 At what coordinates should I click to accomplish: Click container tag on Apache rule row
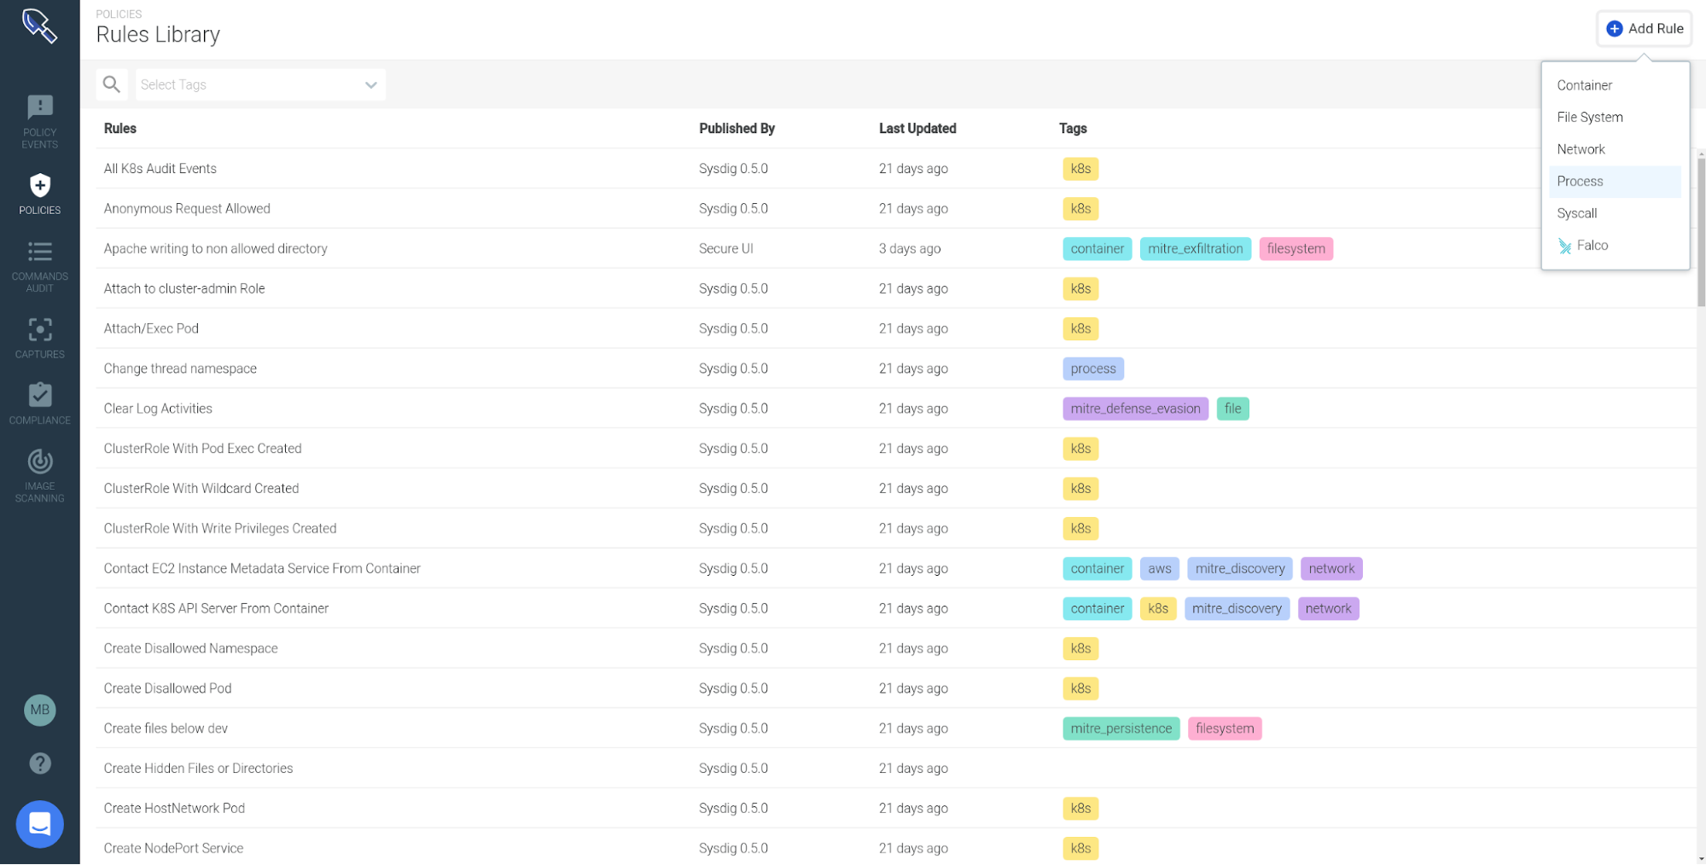pos(1097,249)
